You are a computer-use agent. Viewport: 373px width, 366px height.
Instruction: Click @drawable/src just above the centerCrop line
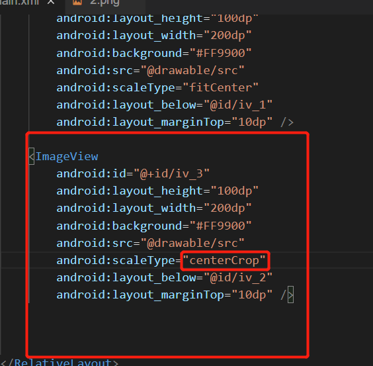click(x=192, y=243)
